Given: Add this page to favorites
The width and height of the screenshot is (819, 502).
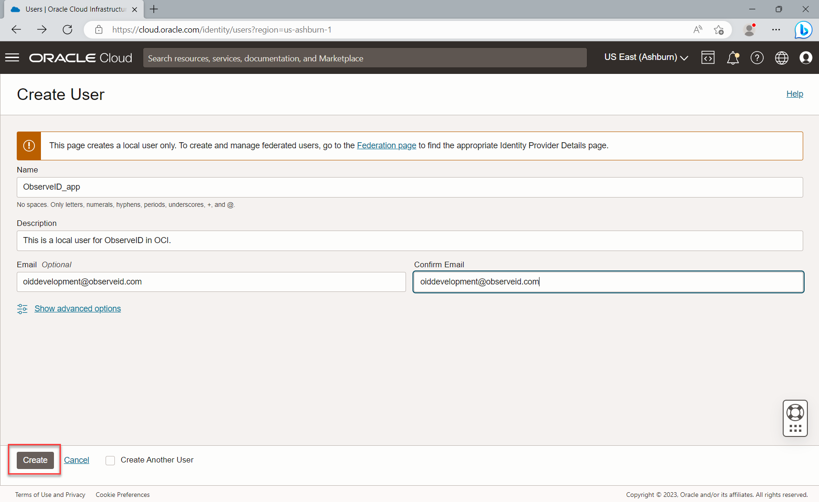Looking at the screenshot, I should click(x=719, y=30).
